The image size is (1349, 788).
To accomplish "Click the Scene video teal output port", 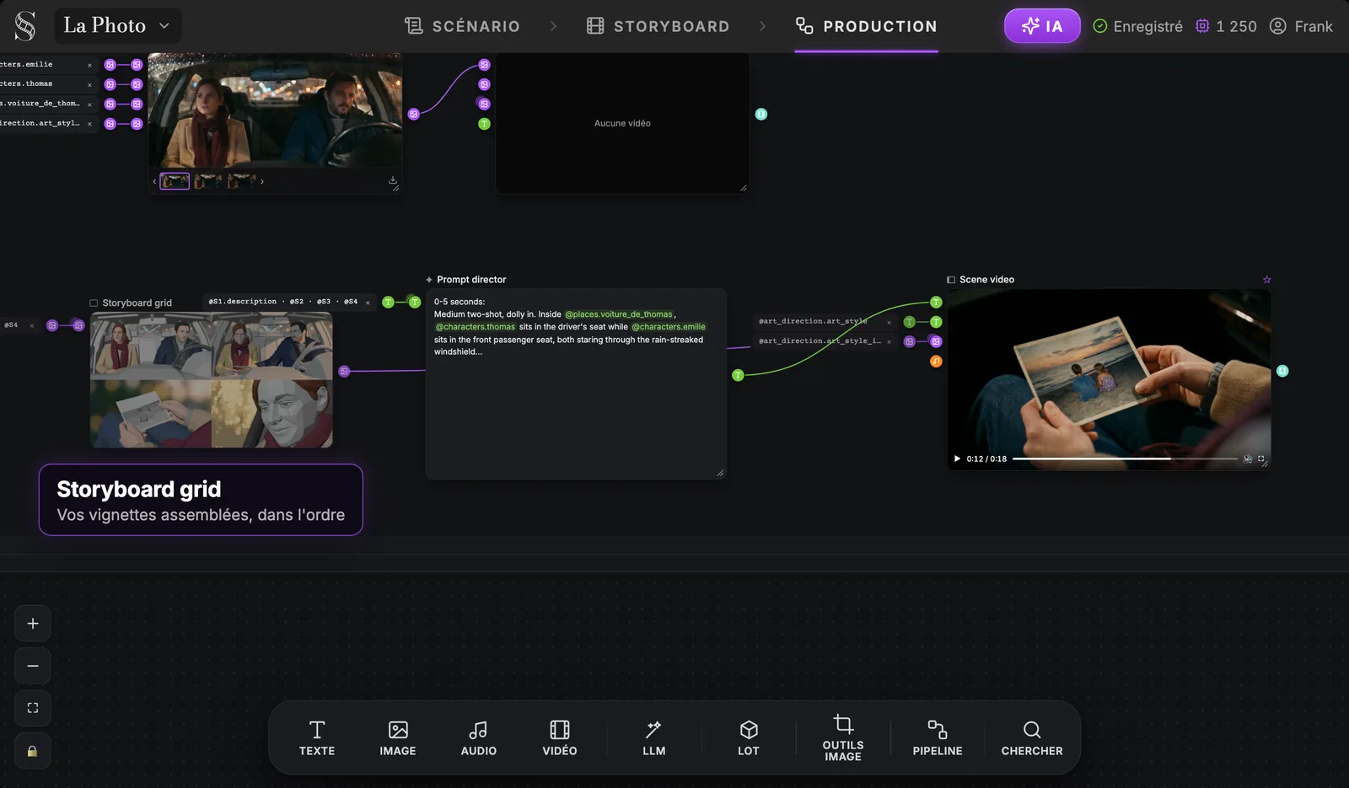I will point(1282,371).
